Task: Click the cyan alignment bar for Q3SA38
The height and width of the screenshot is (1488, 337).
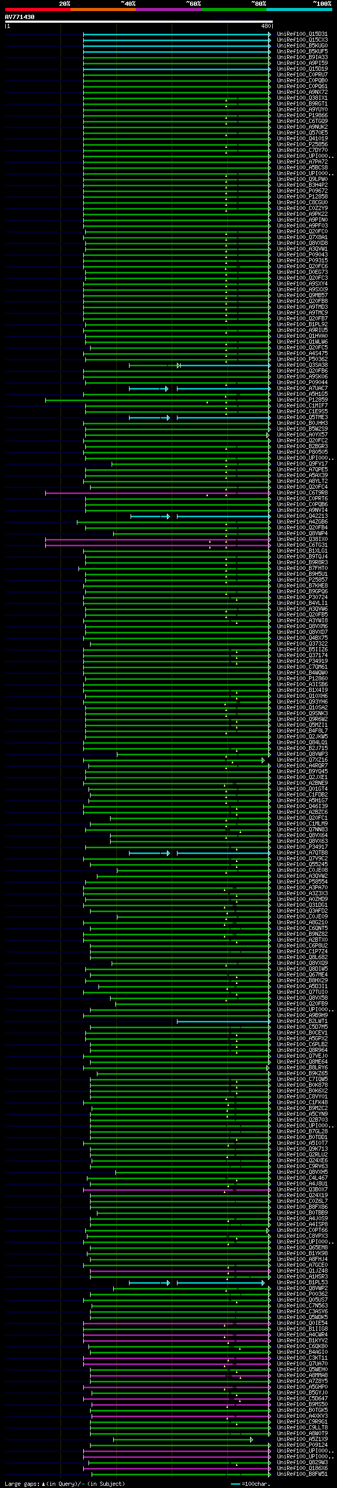Action: [225, 365]
